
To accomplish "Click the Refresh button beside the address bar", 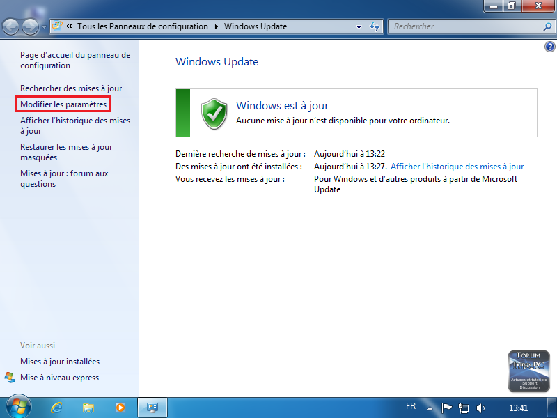I will (x=375, y=26).
